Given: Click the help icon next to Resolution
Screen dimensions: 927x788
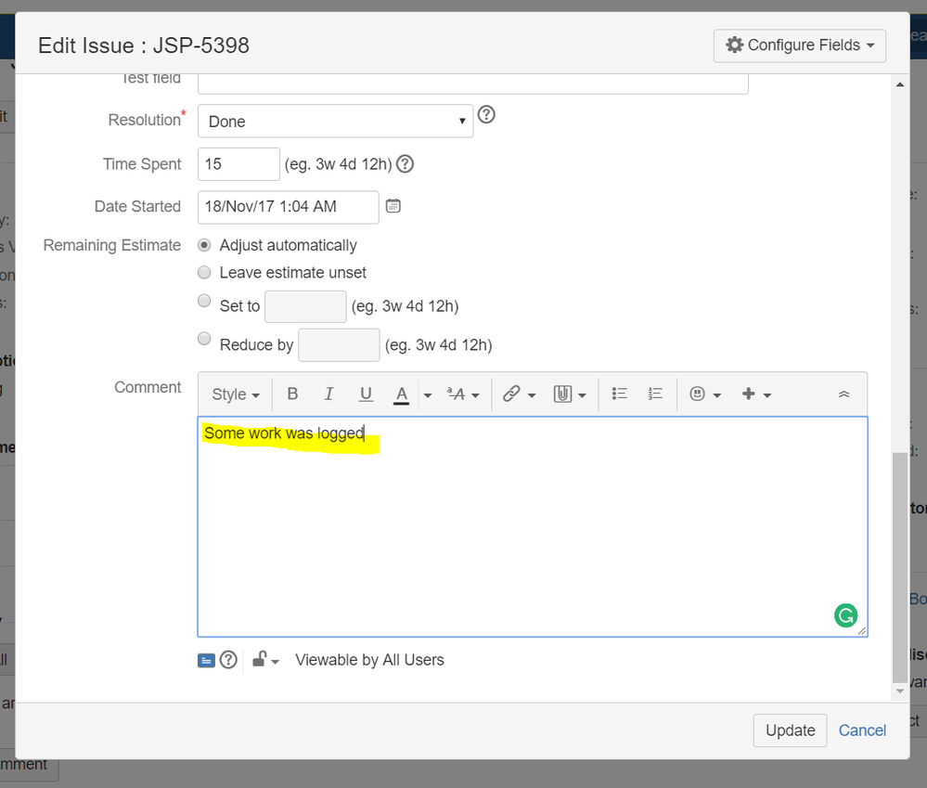Looking at the screenshot, I should point(486,114).
